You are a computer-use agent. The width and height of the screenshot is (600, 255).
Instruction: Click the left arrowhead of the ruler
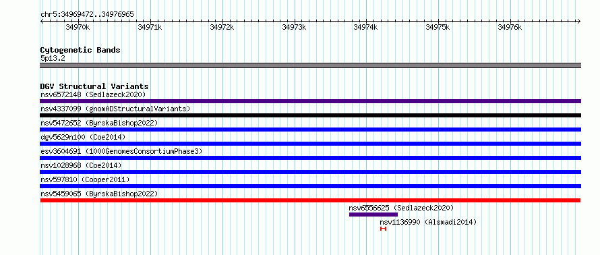(x=42, y=21)
